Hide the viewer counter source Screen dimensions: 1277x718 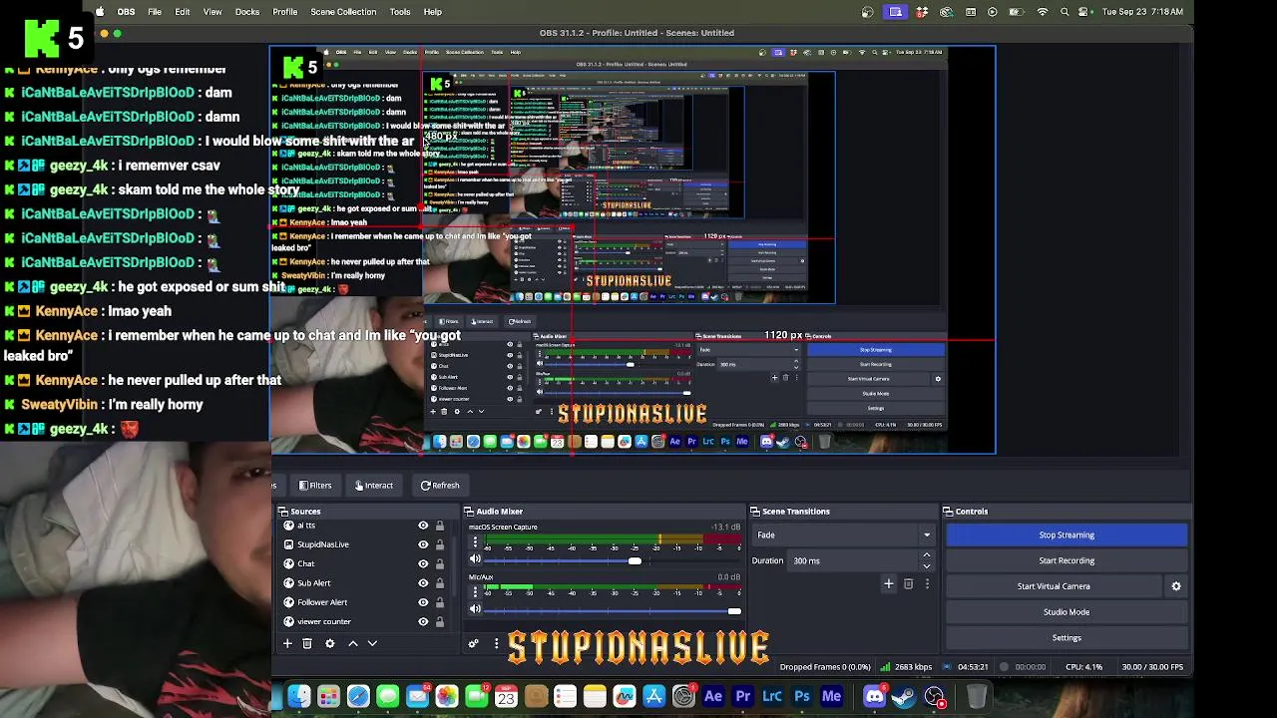point(423,621)
